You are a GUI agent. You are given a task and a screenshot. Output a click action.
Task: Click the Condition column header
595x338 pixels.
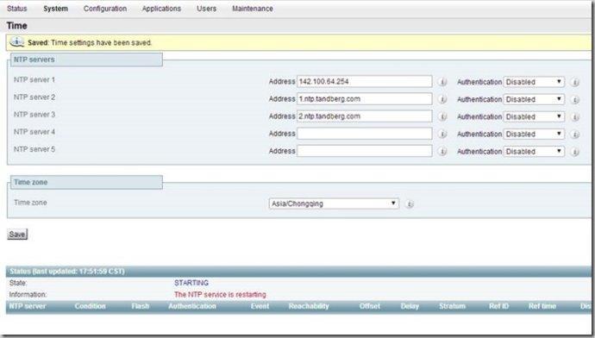(x=90, y=306)
